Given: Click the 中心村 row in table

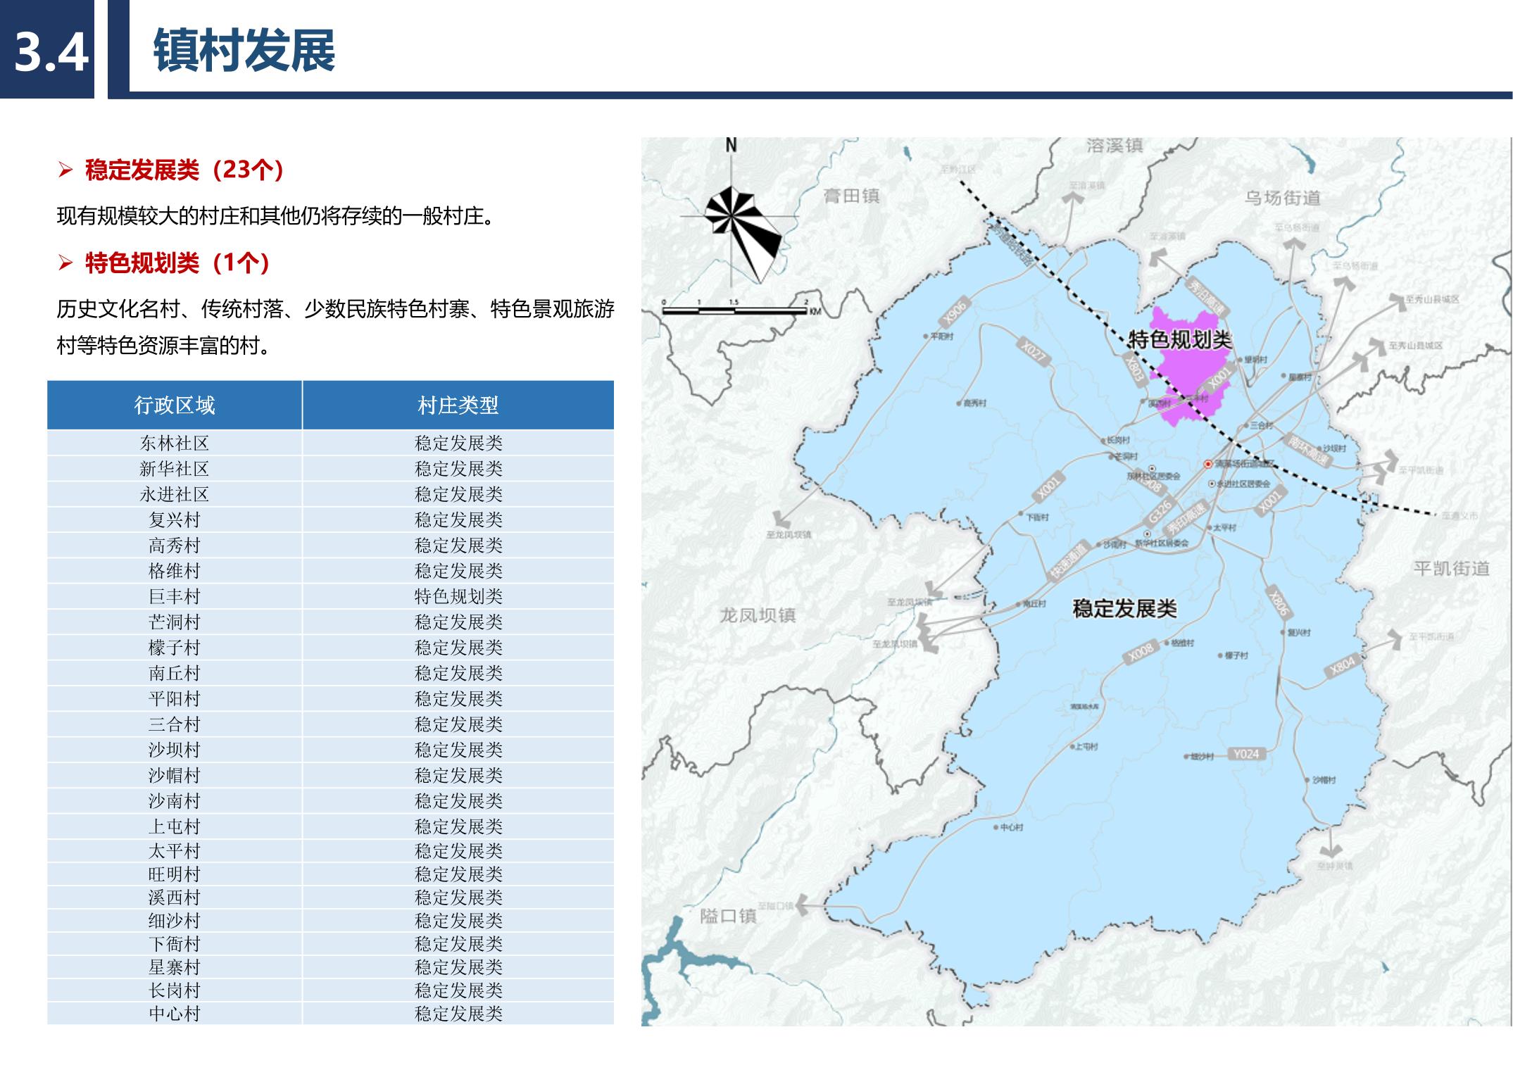Looking at the screenshot, I should point(175,1013).
